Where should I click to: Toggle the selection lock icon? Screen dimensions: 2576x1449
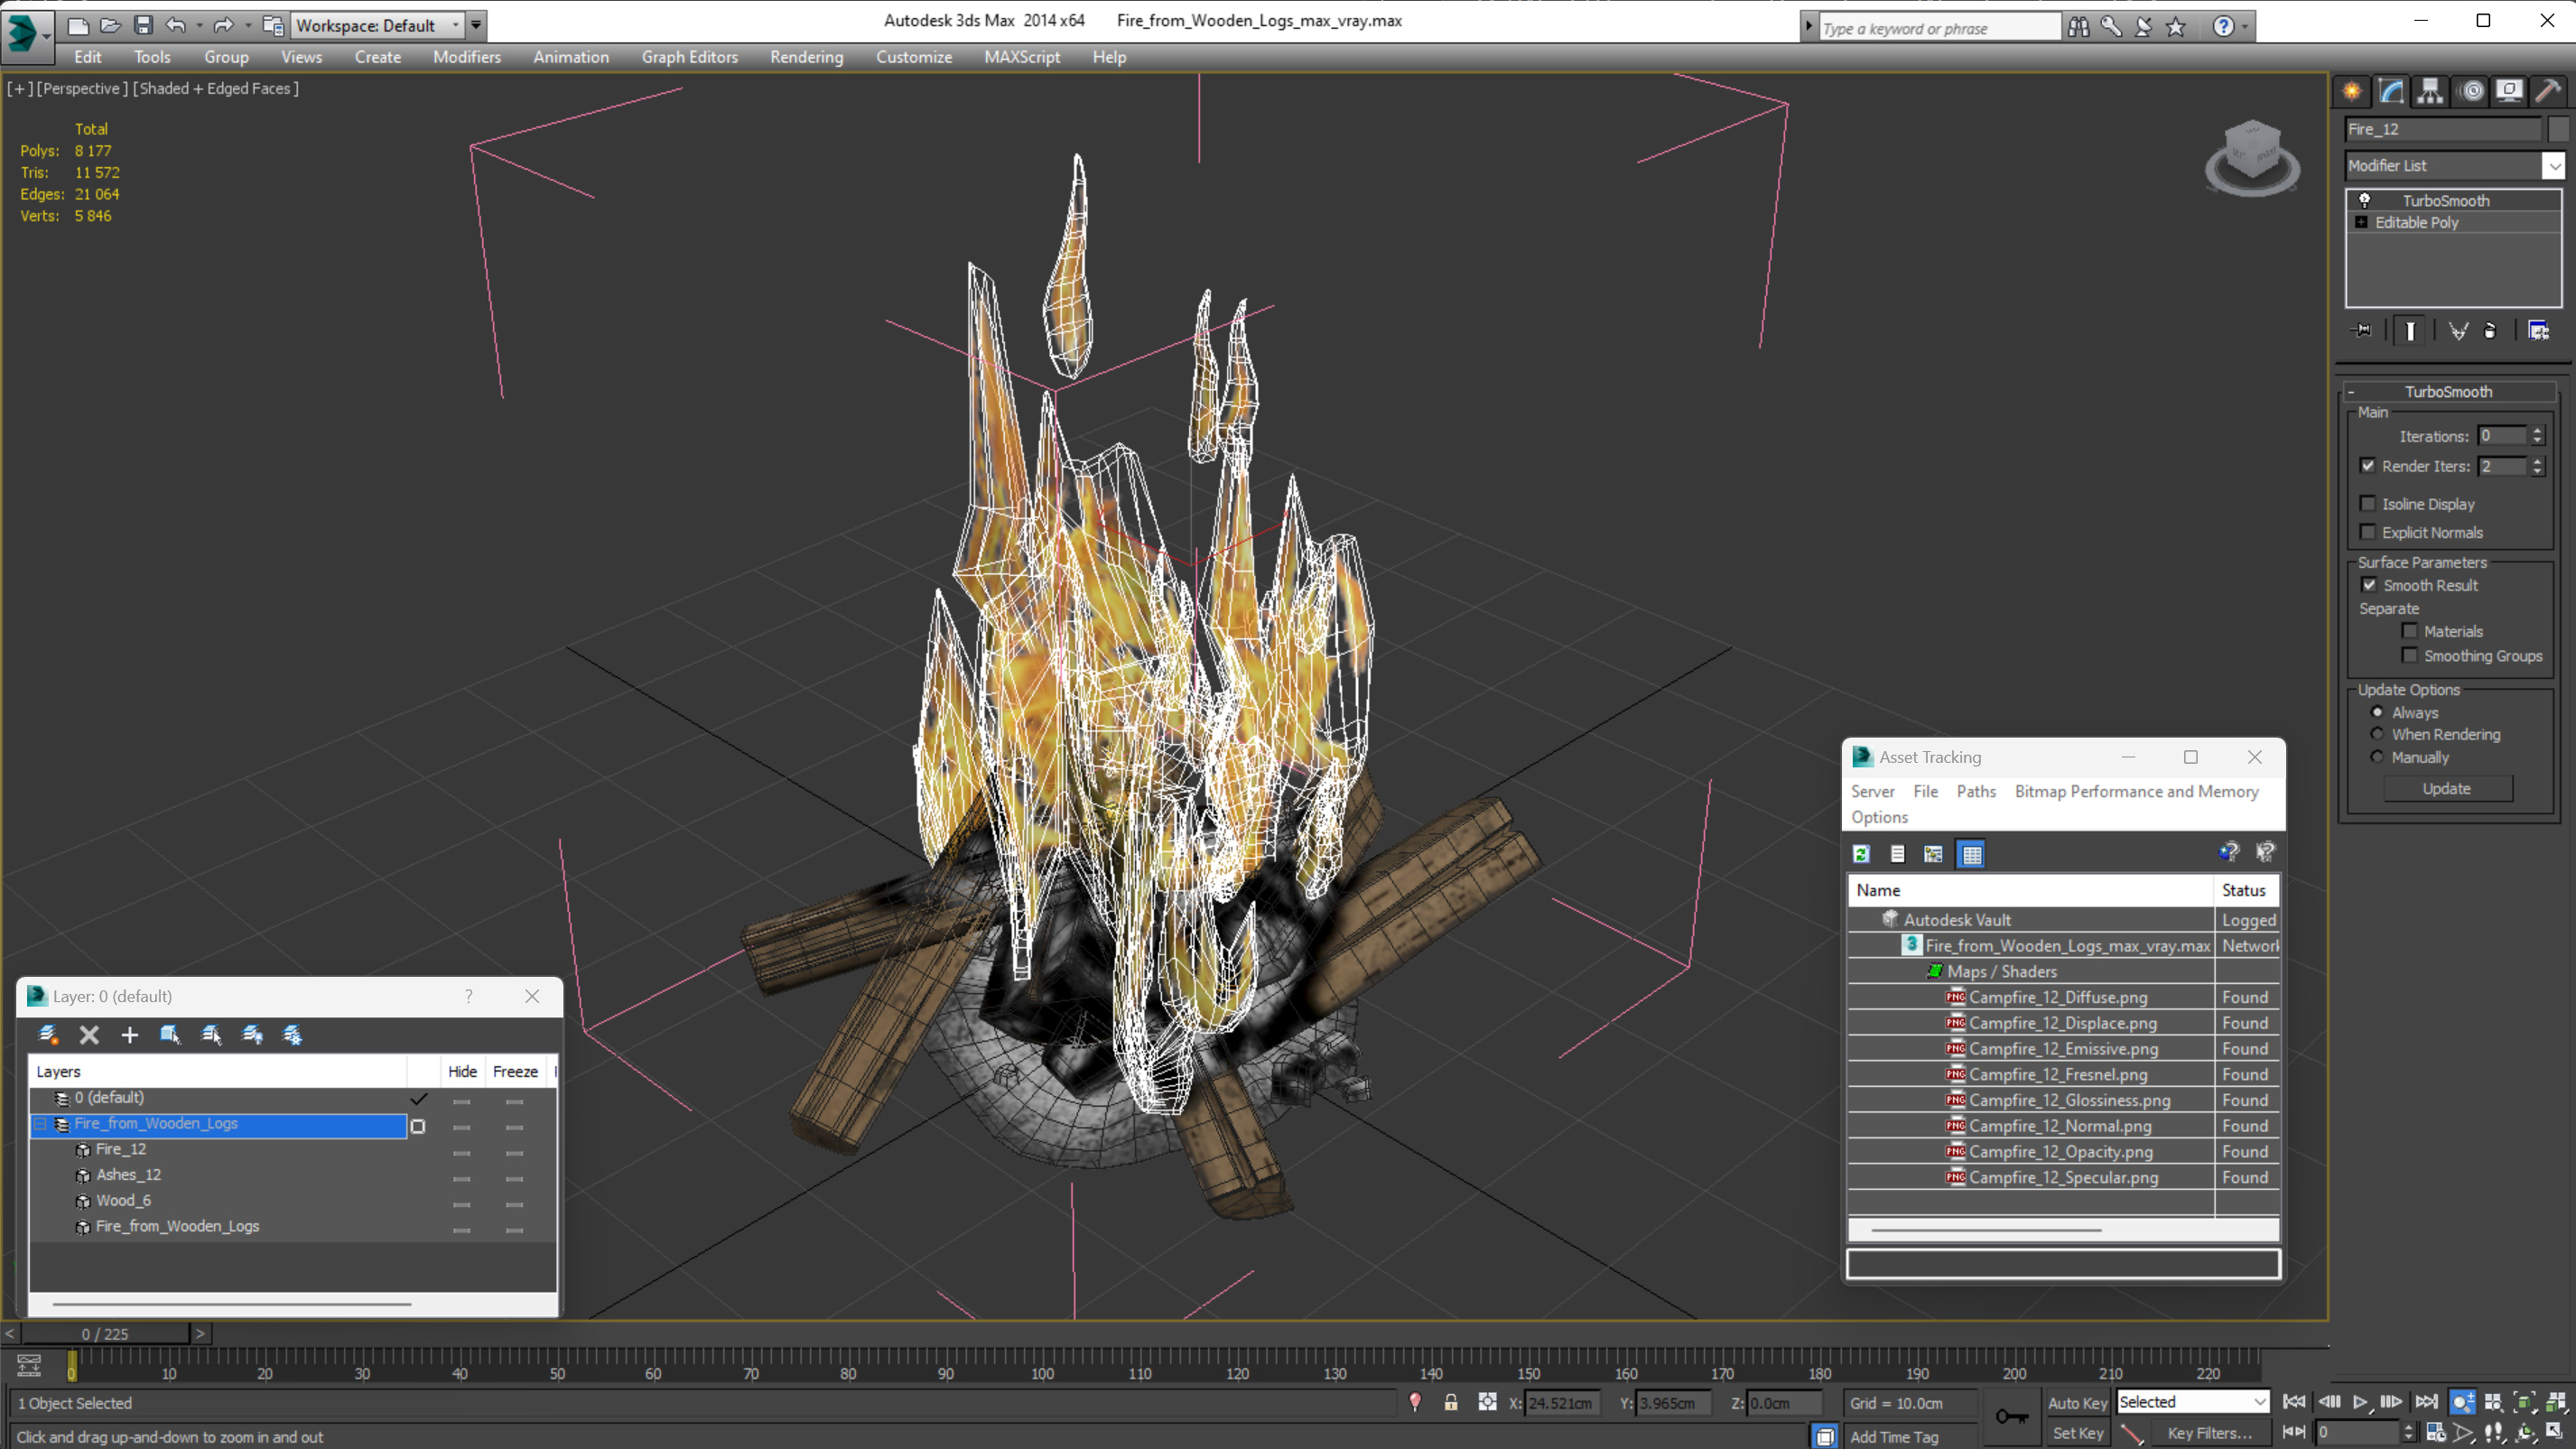click(x=1451, y=1402)
